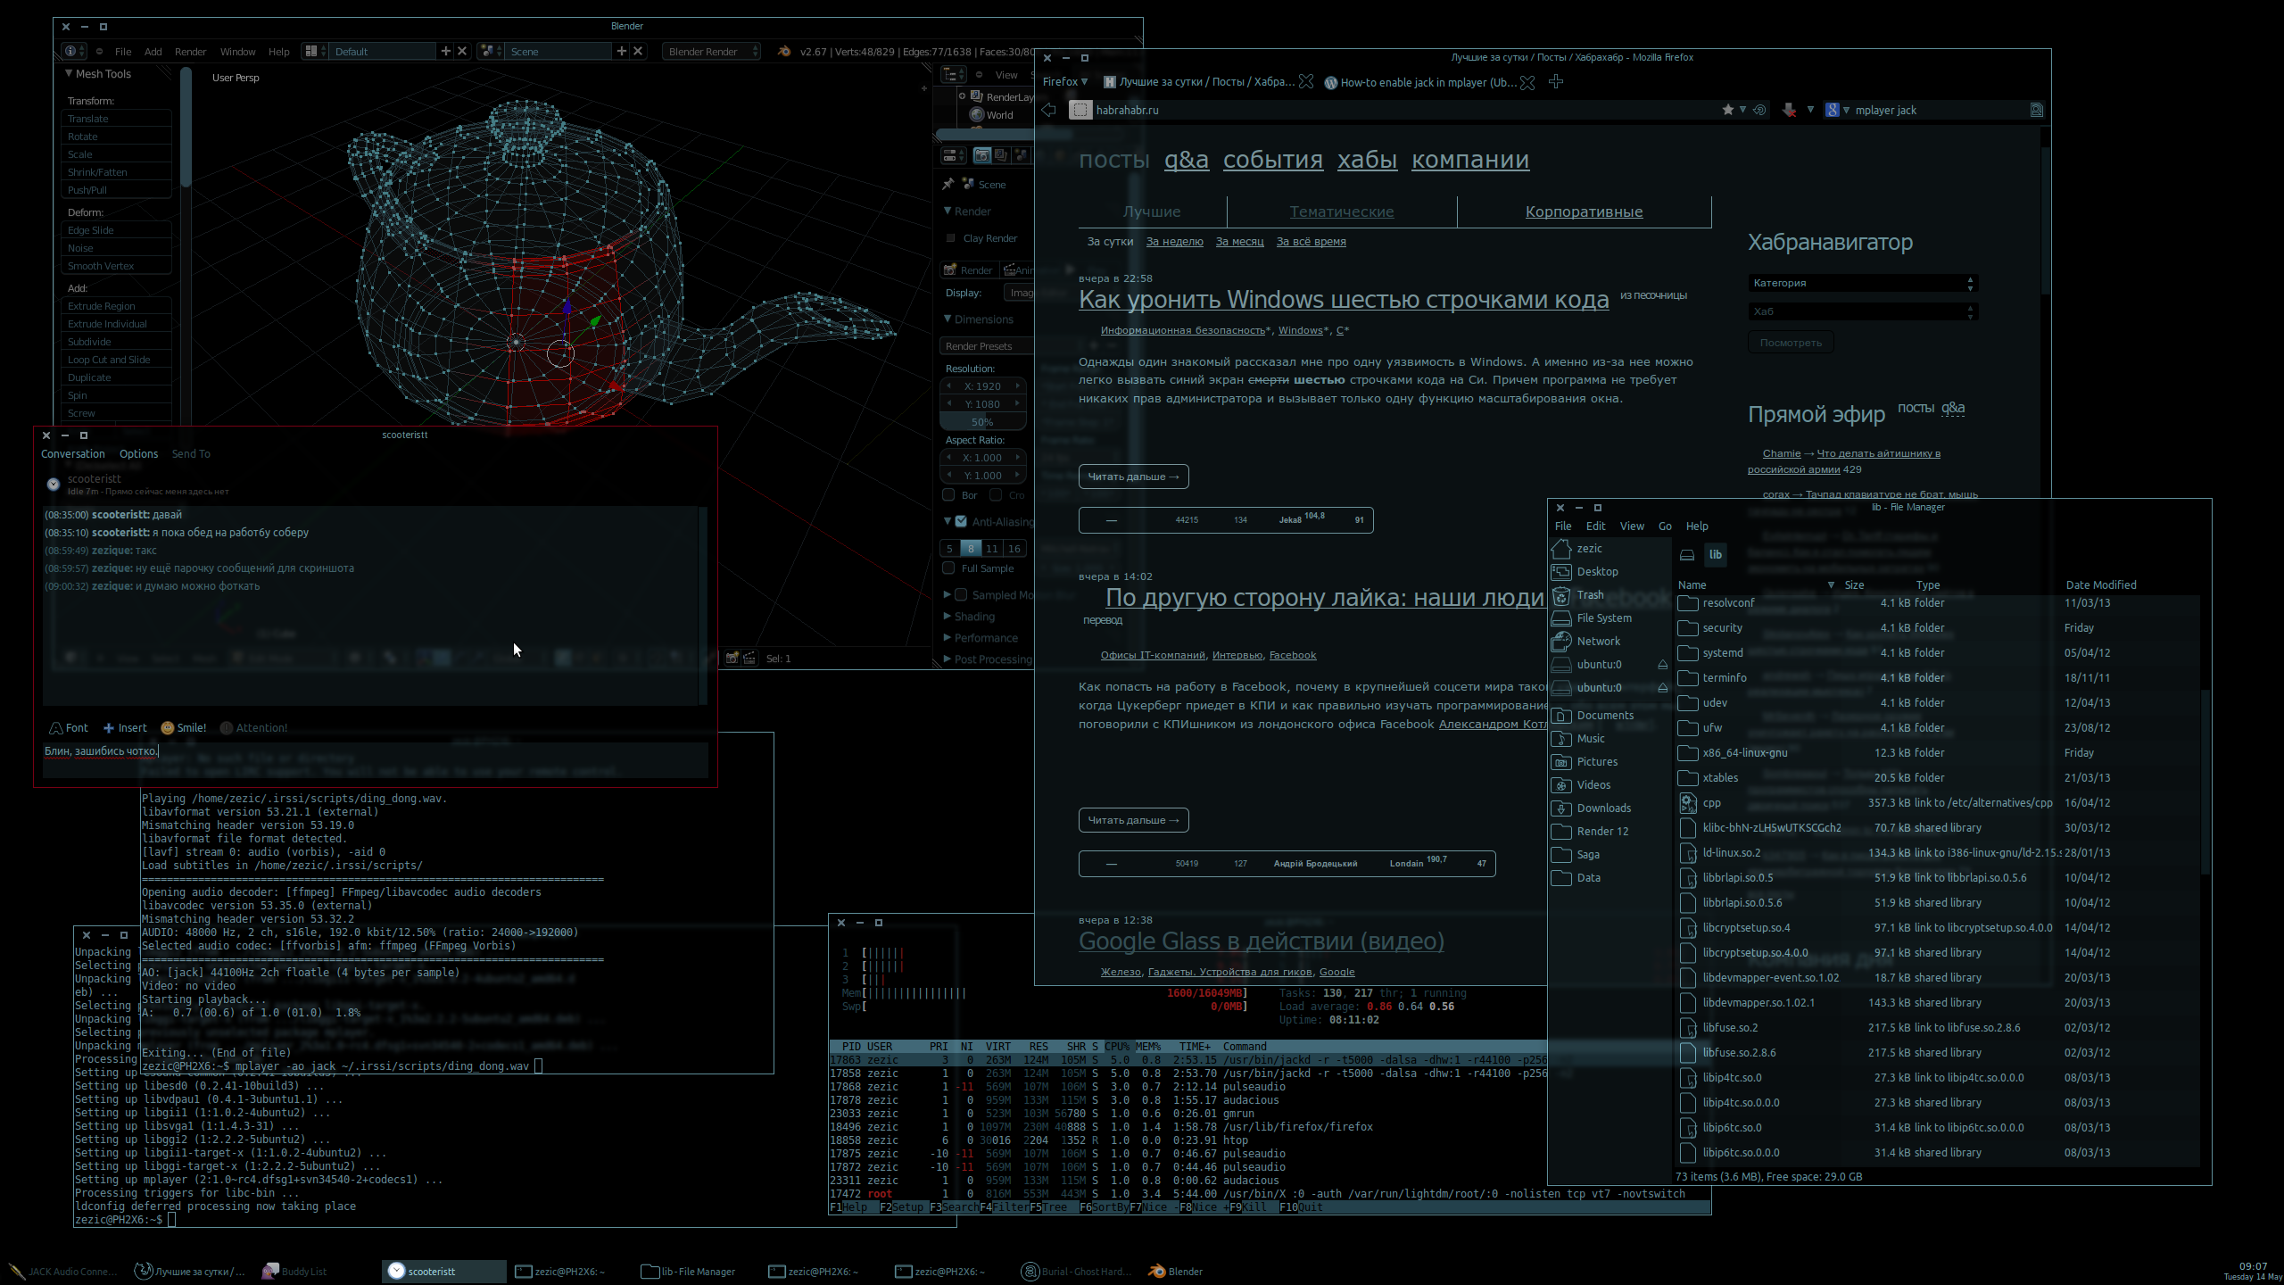Eject the first ubuntu:0 volume
This screenshot has width=2284, height=1285.
1662,665
